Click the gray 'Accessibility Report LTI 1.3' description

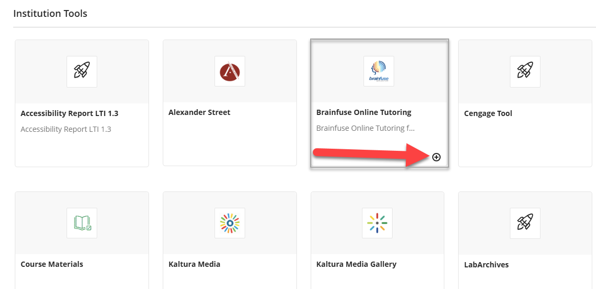pos(66,129)
